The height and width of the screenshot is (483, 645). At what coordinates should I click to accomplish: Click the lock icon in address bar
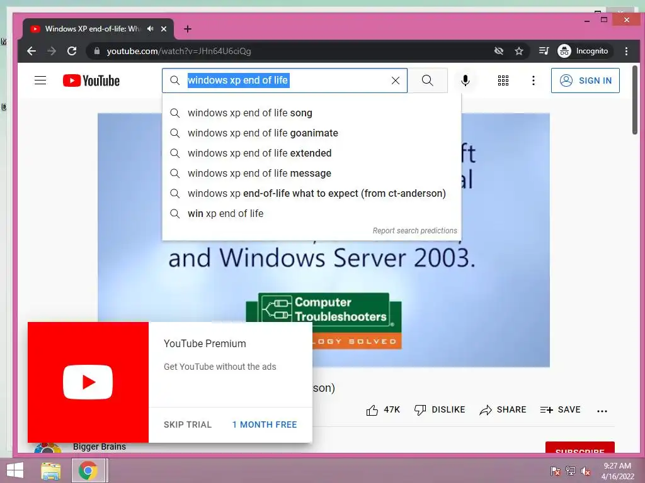tap(97, 51)
